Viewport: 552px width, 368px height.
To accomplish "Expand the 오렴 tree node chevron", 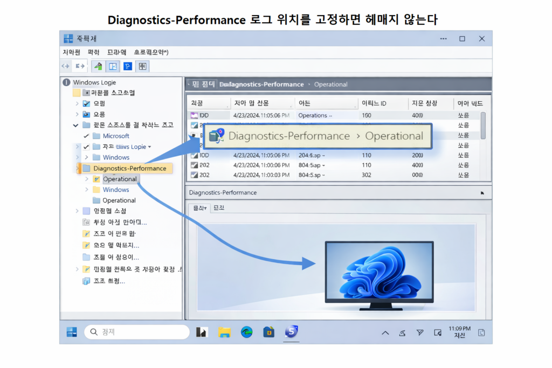I will [x=77, y=103].
